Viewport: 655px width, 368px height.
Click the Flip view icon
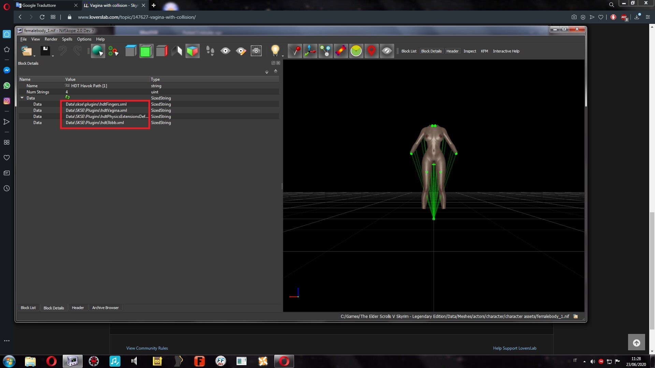[177, 51]
